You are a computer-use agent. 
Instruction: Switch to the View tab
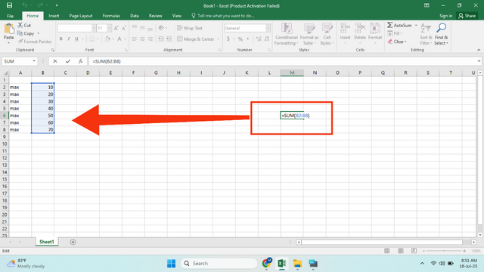[176, 16]
